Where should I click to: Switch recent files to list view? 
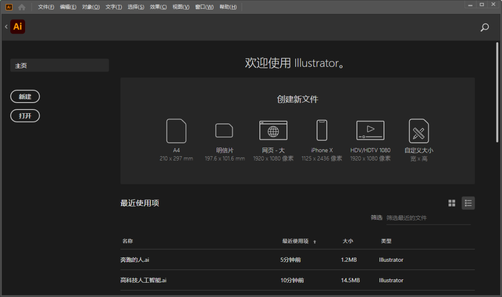click(x=468, y=203)
